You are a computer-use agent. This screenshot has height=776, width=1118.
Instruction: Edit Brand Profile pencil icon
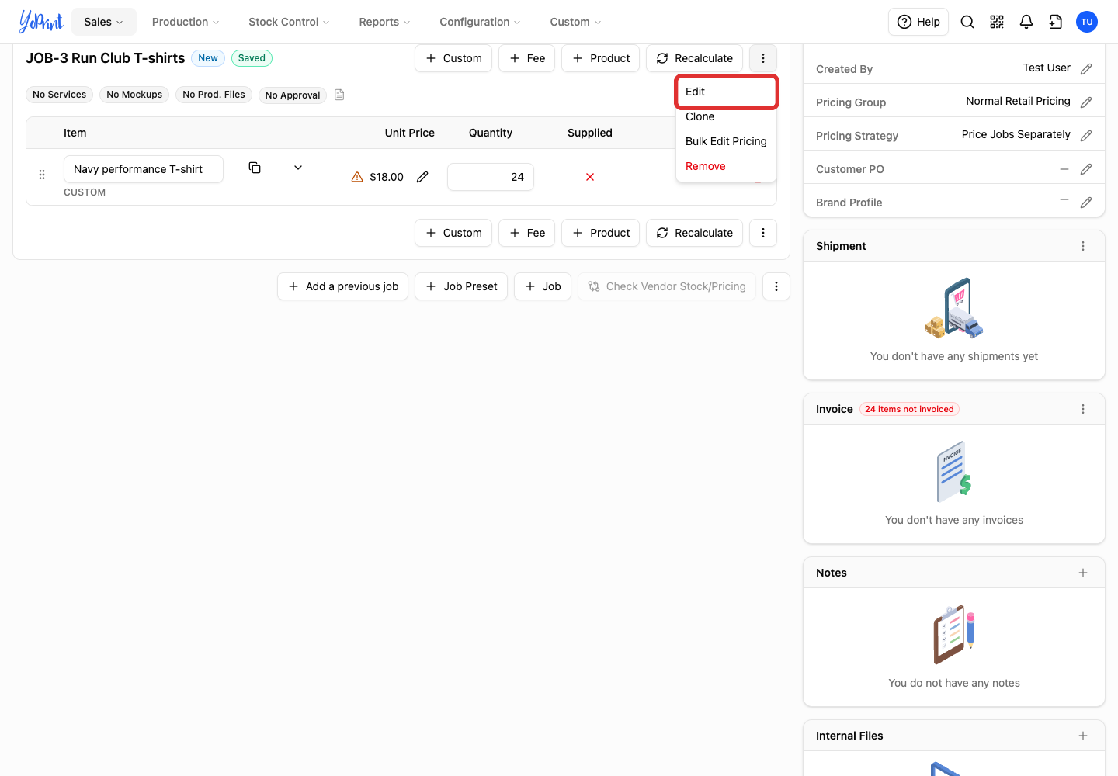1086,203
